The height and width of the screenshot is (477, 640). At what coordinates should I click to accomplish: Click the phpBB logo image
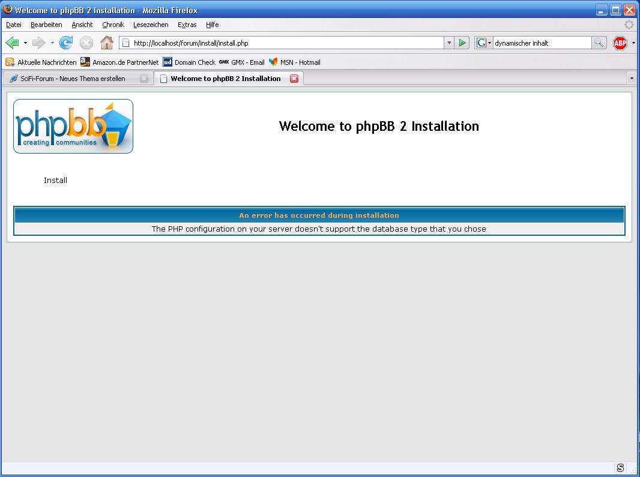click(x=73, y=127)
